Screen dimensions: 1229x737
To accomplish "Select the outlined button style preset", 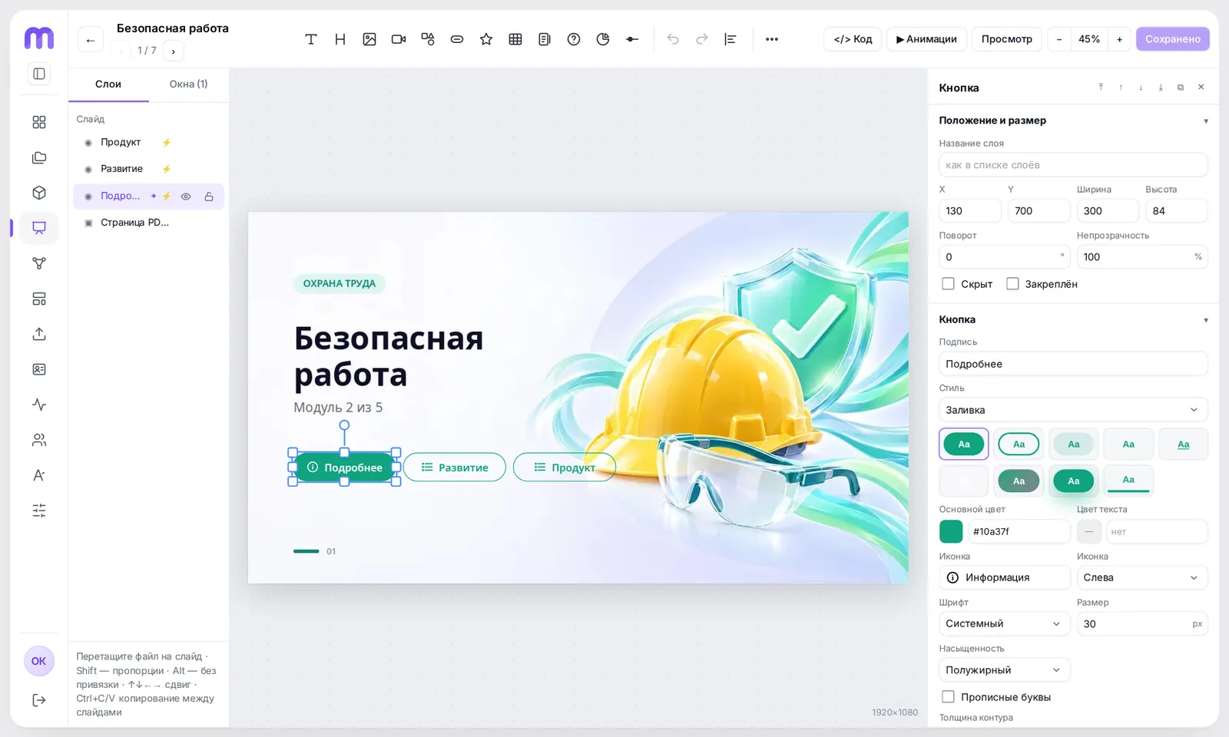I will [1019, 444].
